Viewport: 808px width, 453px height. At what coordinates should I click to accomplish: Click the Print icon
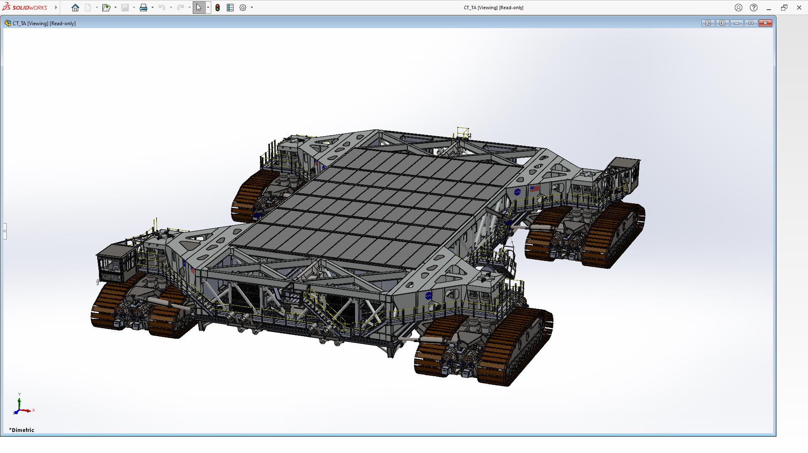(144, 8)
